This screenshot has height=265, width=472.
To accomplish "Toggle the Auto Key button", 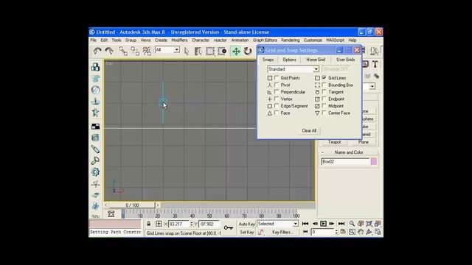I will [x=246, y=224].
